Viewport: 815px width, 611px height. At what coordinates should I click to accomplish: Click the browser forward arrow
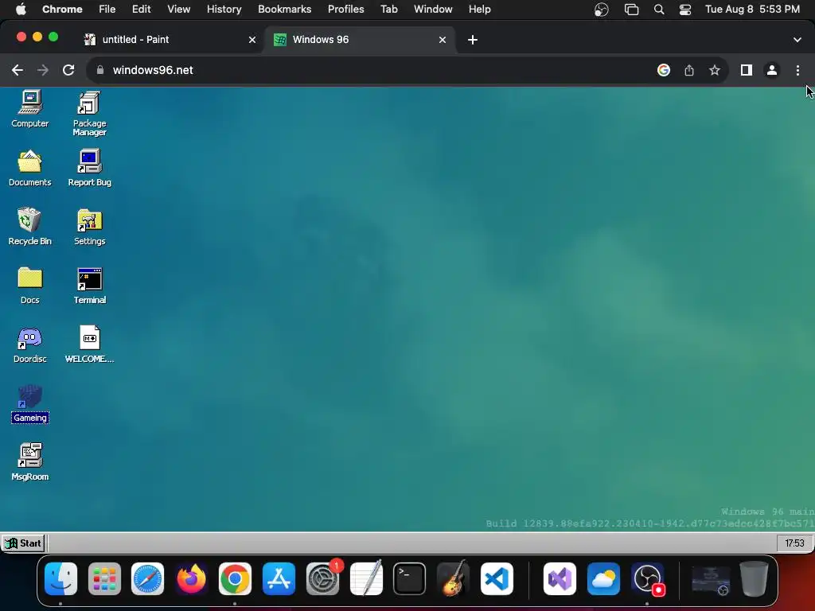point(43,70)
